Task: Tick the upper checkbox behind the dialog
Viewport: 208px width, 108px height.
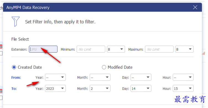Action: 1,53
